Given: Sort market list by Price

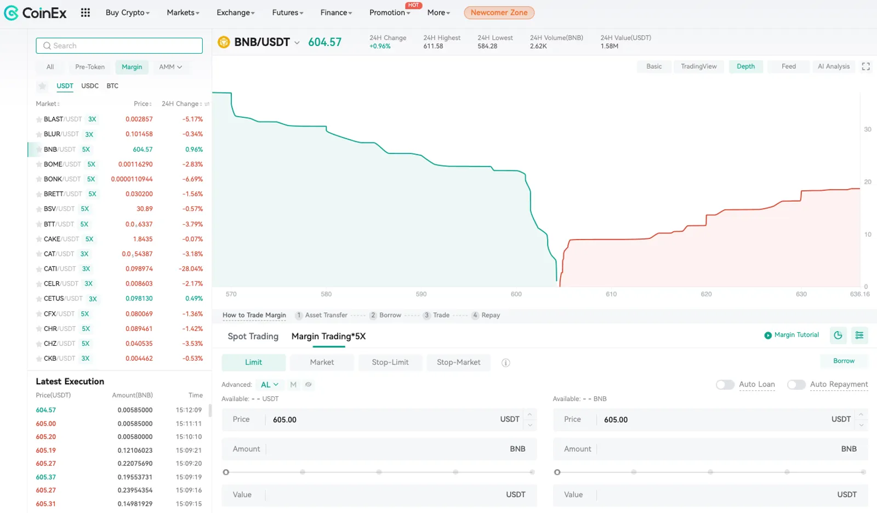Looking at the screenshot, I should click(143, 104).
